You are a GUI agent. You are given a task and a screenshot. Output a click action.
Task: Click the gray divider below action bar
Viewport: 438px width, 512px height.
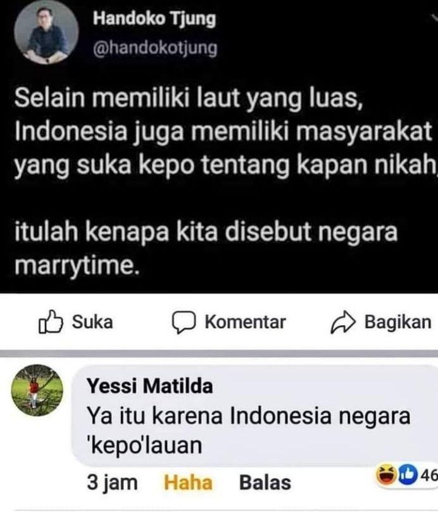click(219, 354)
